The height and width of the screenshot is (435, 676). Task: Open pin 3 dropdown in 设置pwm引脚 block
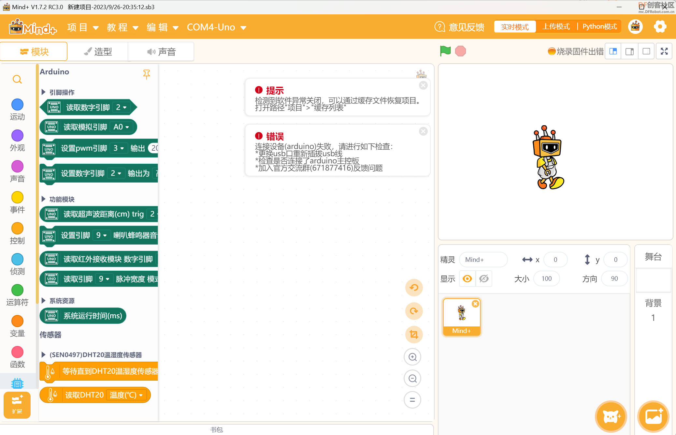point(118,148)
